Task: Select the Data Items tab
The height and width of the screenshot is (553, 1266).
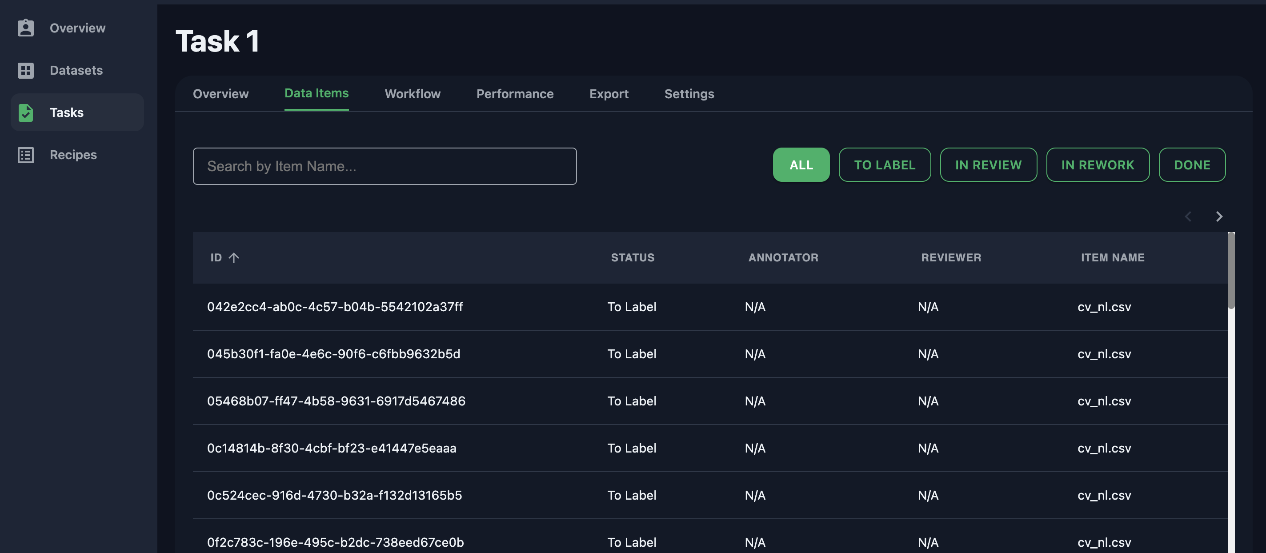Action: [x=316, y=93]
